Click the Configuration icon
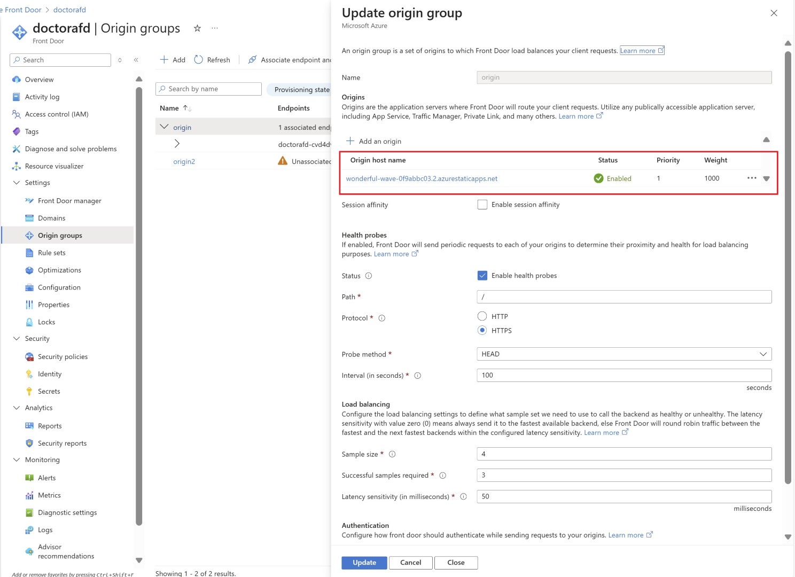Screen dimensions: 795x577 tap(29, 287)
